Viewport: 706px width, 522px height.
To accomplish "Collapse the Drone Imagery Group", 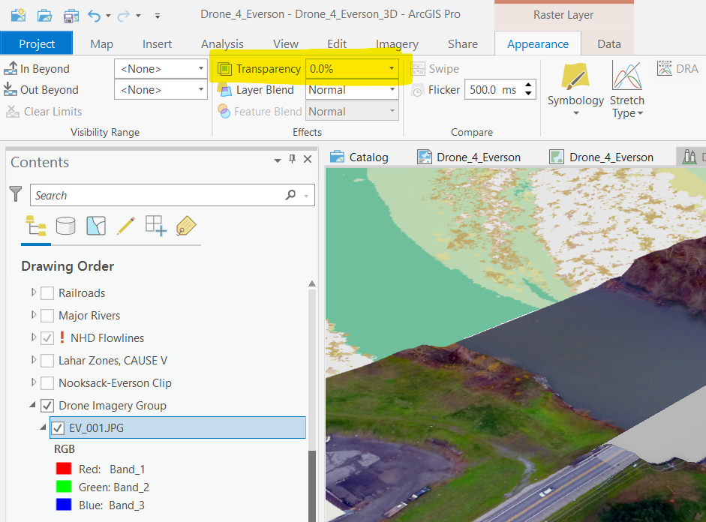I will (x=33, y=406).
